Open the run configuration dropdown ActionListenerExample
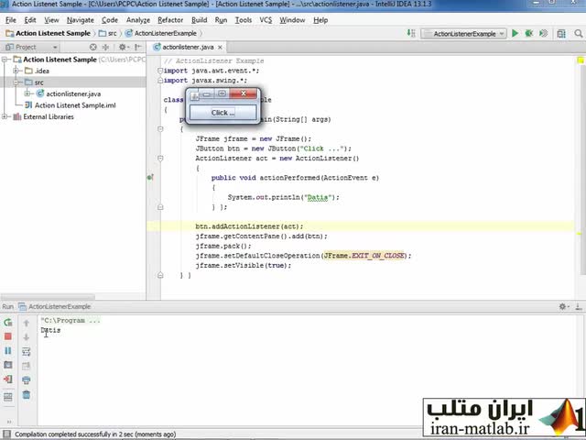586x440 pixels. [x=464, y=34]
